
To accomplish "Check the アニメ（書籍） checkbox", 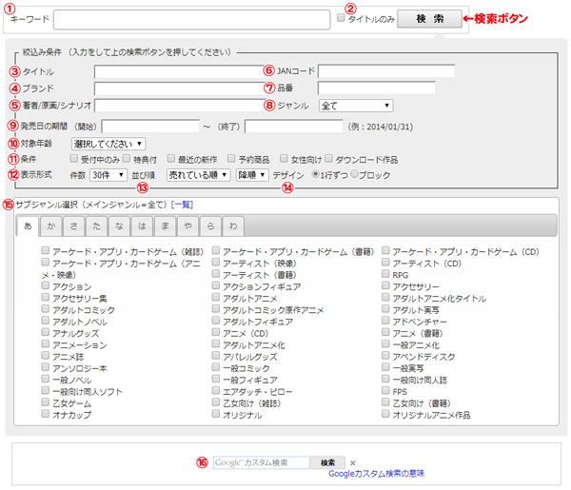I will [385, 332].
